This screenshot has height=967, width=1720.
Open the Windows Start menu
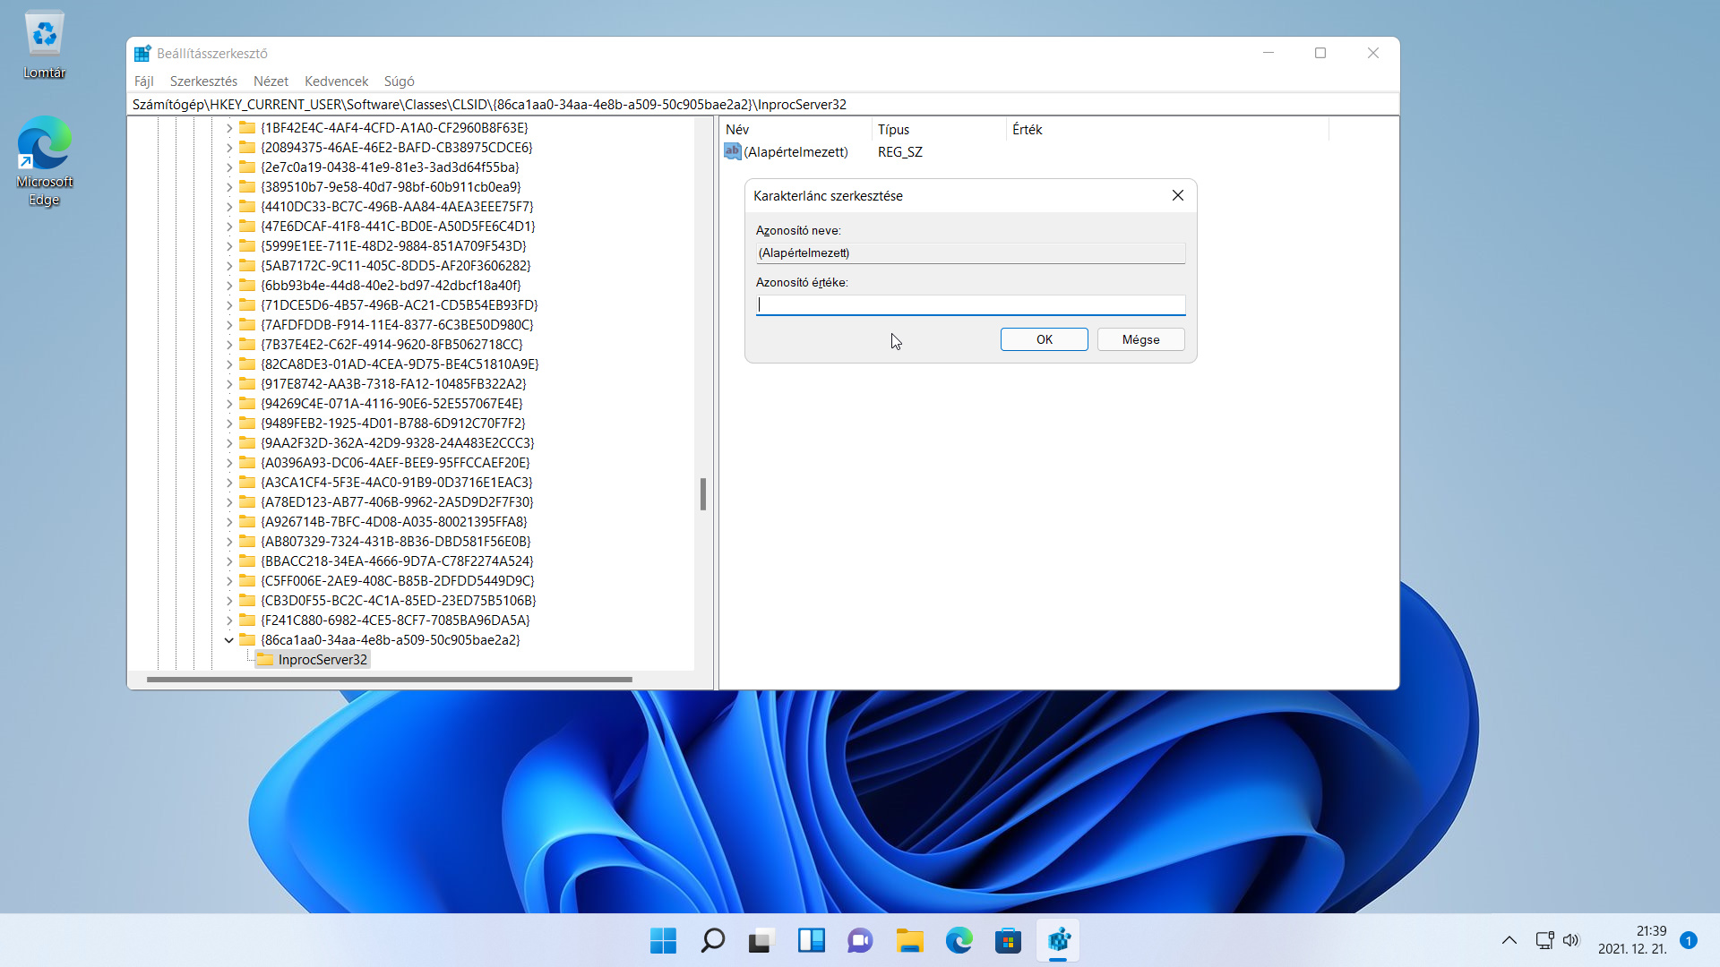(x=663, y=941)
